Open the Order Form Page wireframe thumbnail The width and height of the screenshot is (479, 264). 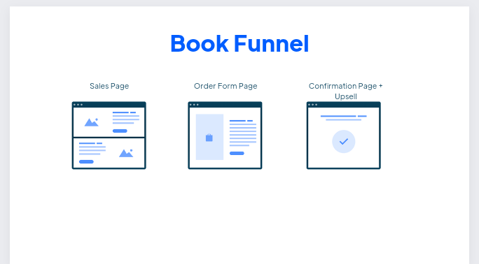(225, 135)
